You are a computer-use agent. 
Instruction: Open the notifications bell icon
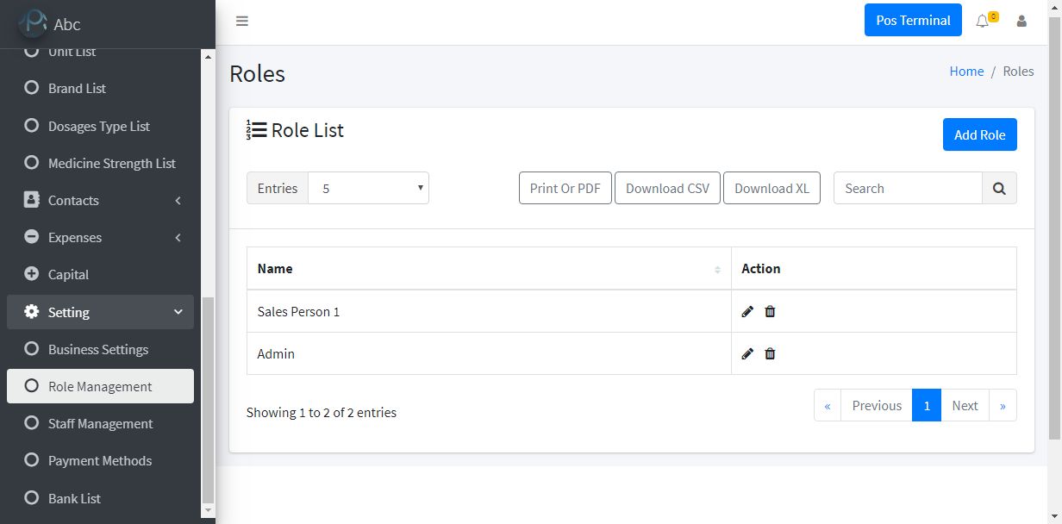pyautogui.click(x=983, y=21)
